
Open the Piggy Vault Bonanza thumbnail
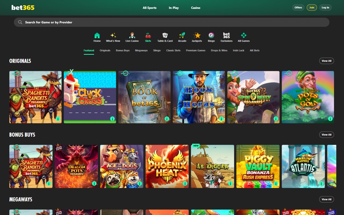point(258,166)
